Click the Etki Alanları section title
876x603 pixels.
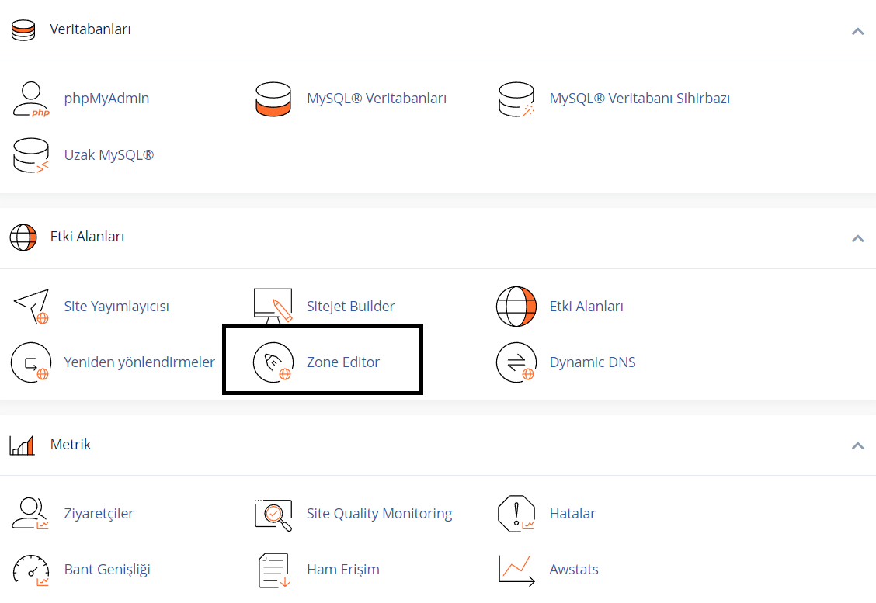point(87,237)
